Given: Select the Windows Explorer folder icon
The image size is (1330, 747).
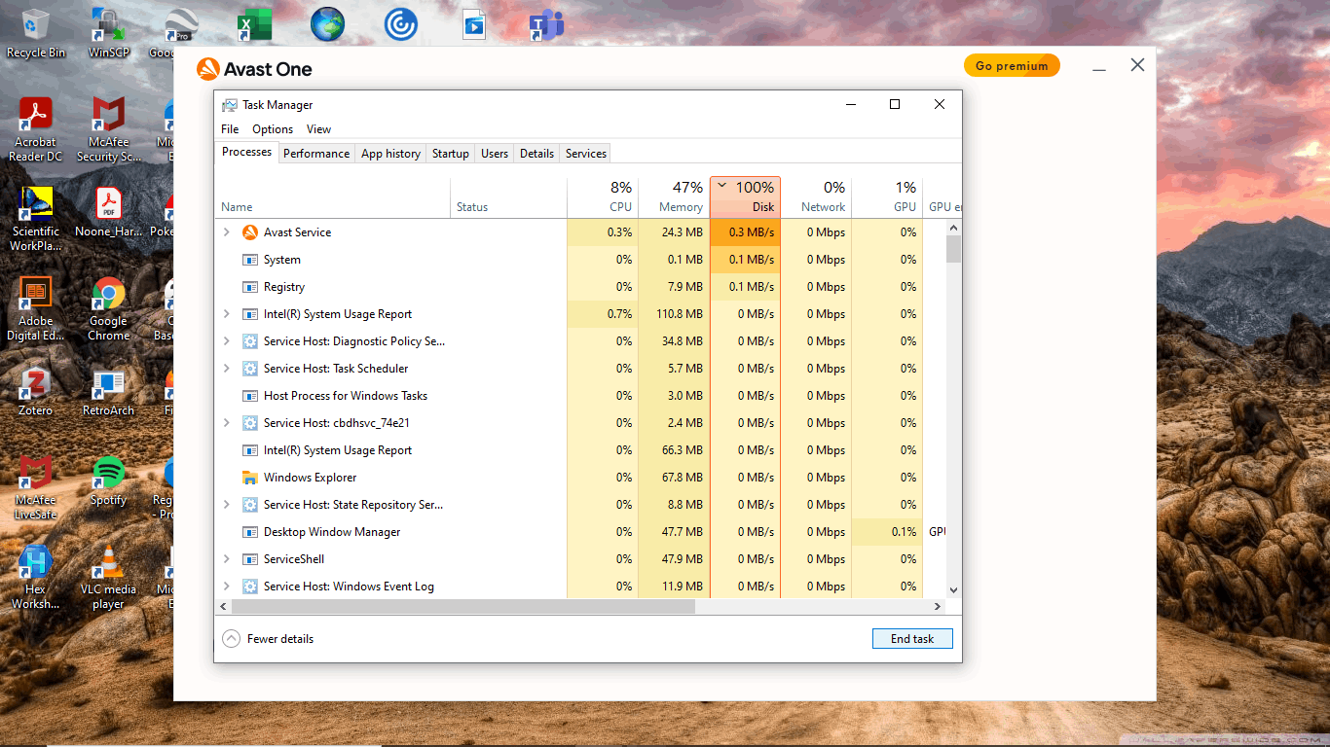Looking at the screenshot, I should pos(249,478).
